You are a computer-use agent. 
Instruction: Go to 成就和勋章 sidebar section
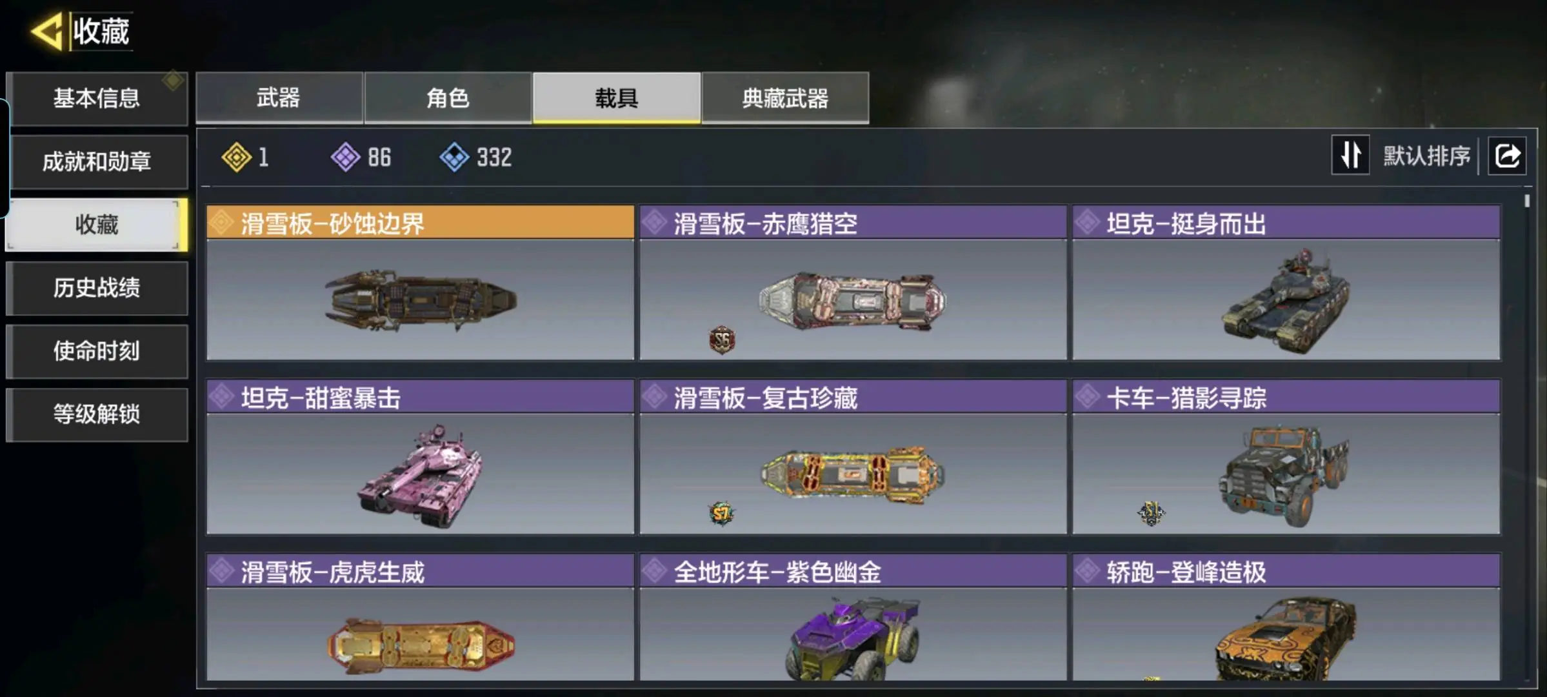point(97,161)
